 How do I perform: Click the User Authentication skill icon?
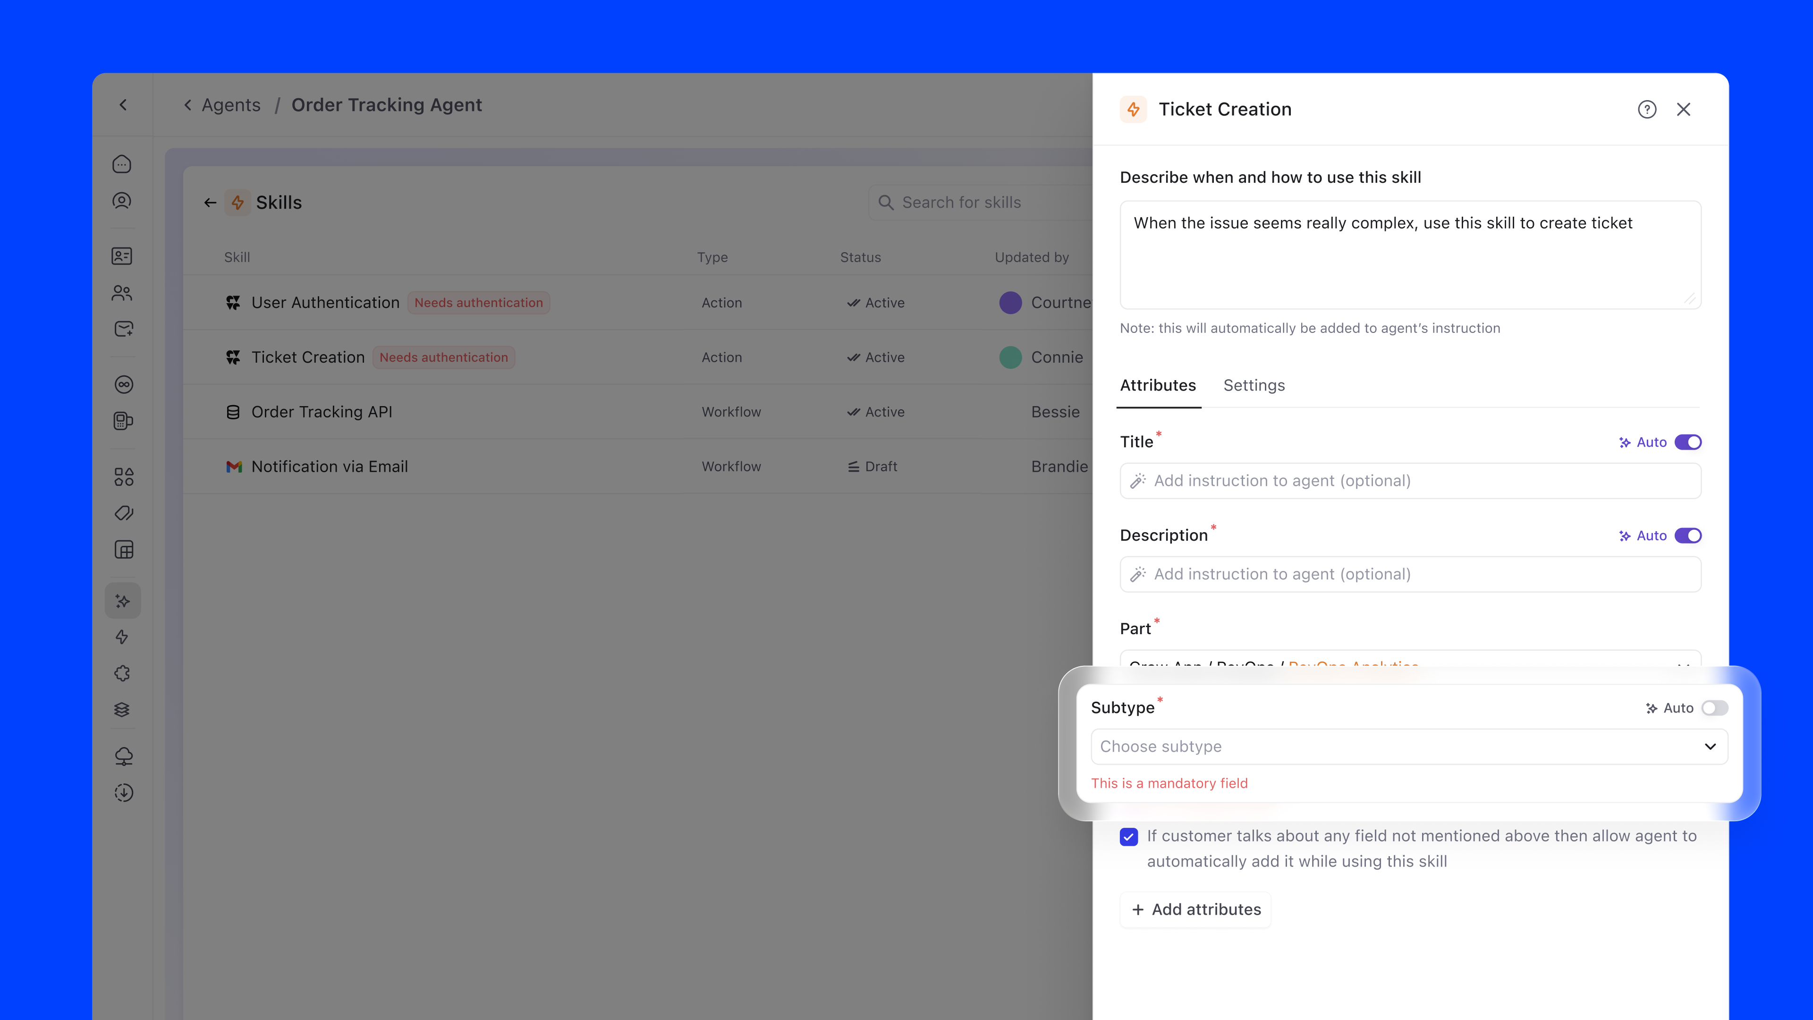[x=233, y=303]
